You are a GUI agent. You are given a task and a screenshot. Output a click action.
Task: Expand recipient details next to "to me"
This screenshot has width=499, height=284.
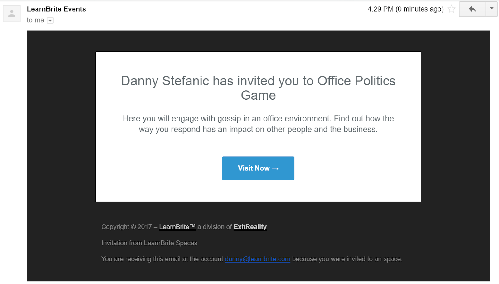coord(50,21)
